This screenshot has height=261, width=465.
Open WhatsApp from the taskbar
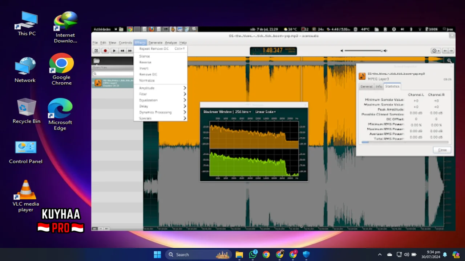click(253, 254)
